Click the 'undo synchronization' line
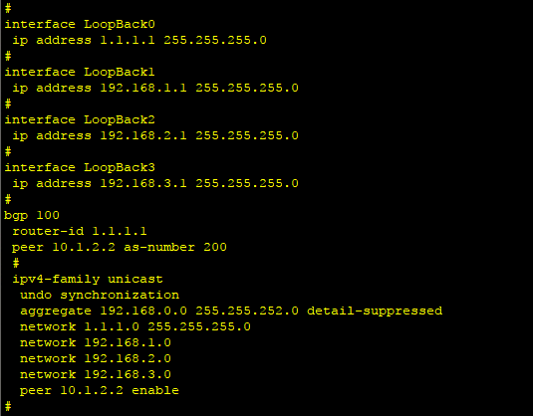 tap(100, 296)
